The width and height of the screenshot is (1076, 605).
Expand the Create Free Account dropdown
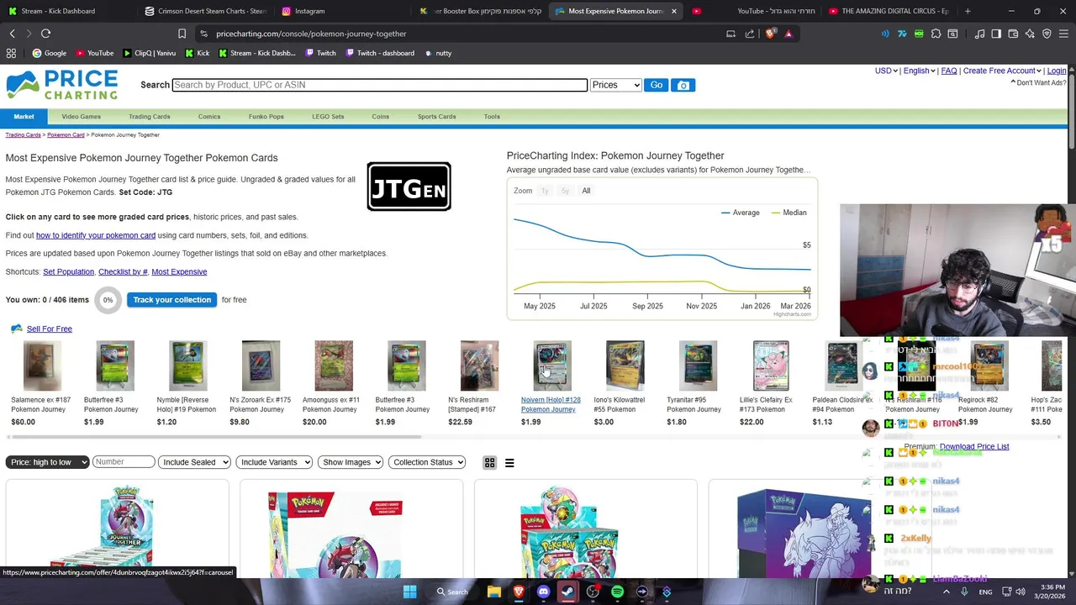pyautogui.click(x=1002, y=71)
